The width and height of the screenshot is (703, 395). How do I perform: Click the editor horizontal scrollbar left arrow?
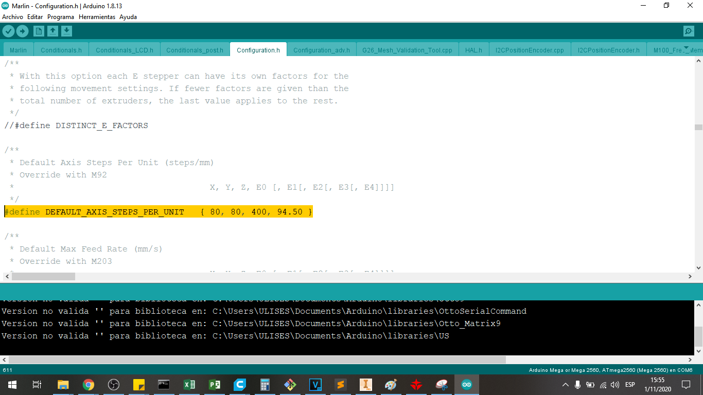(7, 277)
